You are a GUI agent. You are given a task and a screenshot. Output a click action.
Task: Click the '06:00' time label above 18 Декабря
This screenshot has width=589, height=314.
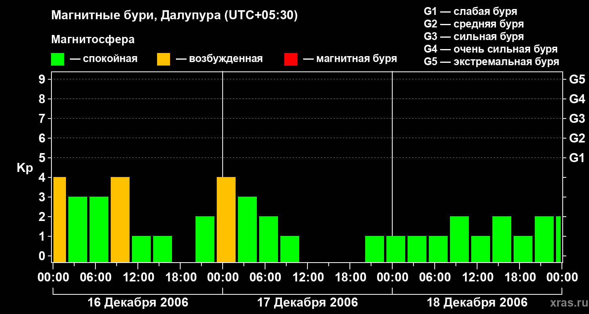pos(435,277)
